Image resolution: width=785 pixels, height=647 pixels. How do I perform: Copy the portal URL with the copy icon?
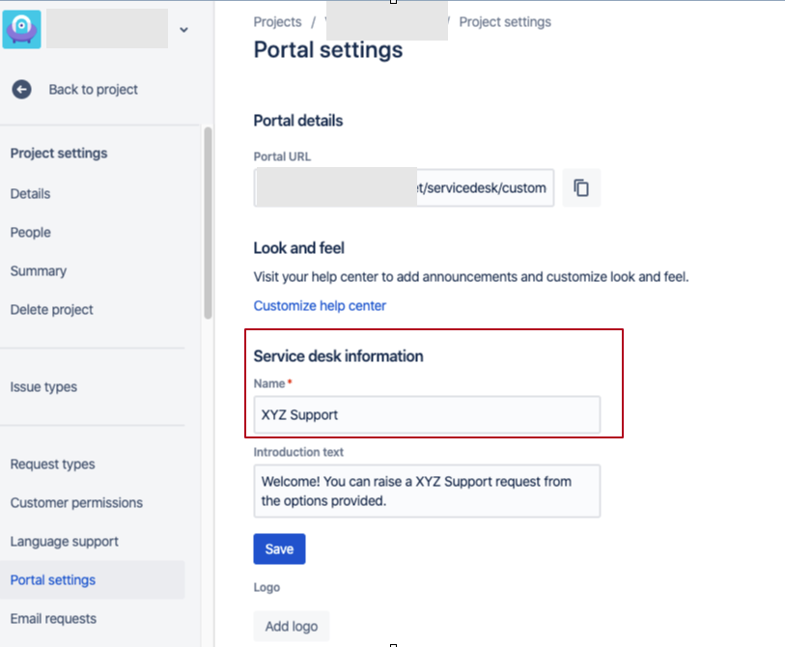tap(581, 187)
